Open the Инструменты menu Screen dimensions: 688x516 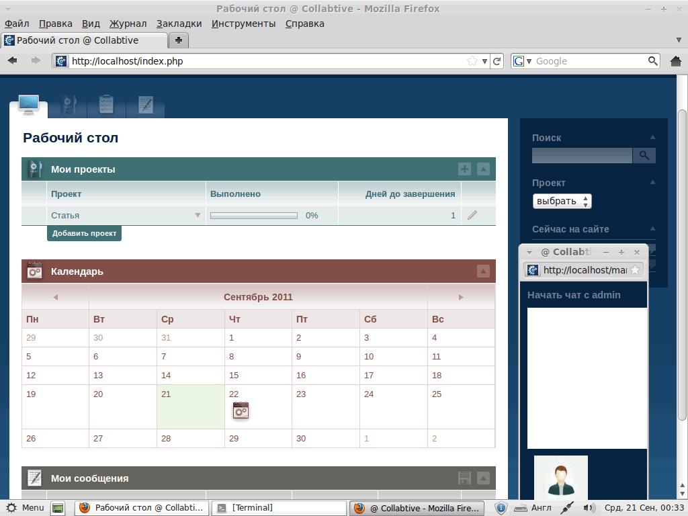click(x=243, y=24)
